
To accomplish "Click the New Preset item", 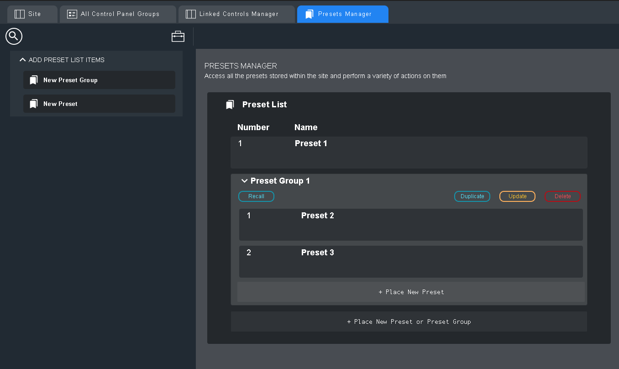I will pyautogui.click(x=99, y=104).
